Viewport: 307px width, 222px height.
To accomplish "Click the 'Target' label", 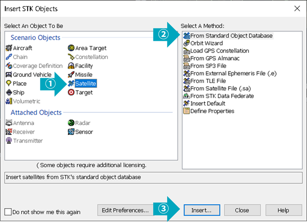I will [84, 92].
